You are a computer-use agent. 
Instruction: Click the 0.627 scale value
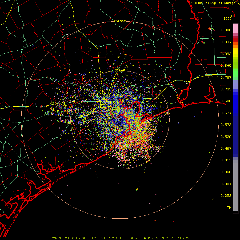point(226,113)
